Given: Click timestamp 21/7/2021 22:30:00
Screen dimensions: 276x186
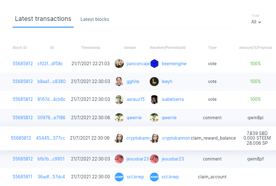Looking at the screenshot, I should 90,177.
